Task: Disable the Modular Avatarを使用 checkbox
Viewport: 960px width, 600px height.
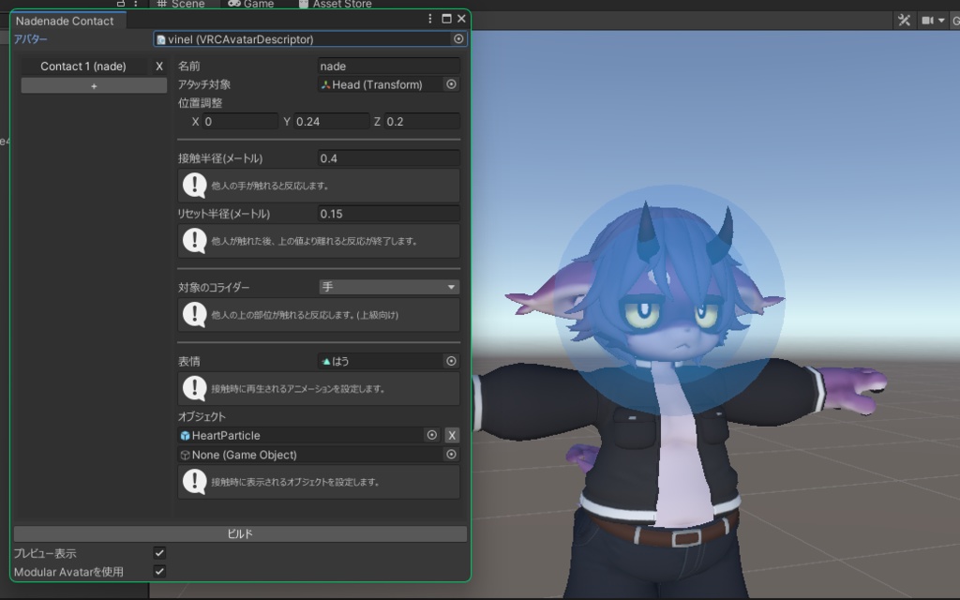Action: (x=158, y=571)
